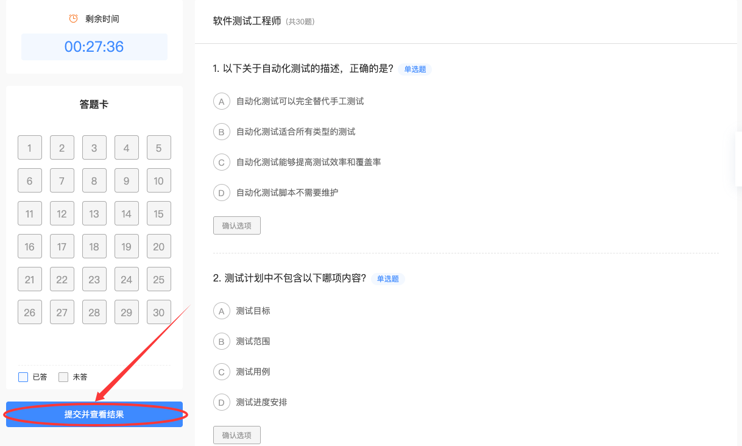Viewport: 742px width, 446px height.
Task: Select option D 测试进度安排 in question 2
Action: tap(221, 402)
